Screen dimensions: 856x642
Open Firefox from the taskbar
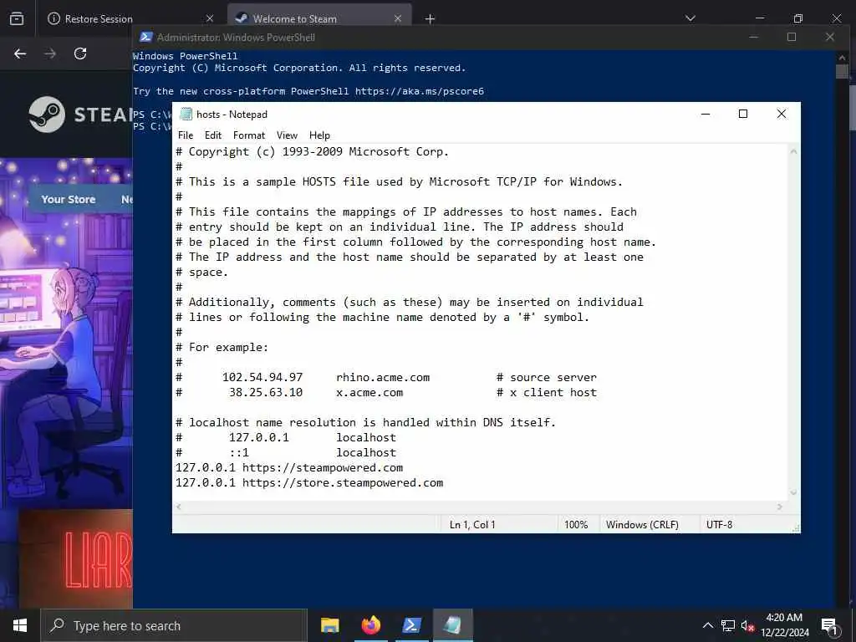370,625
